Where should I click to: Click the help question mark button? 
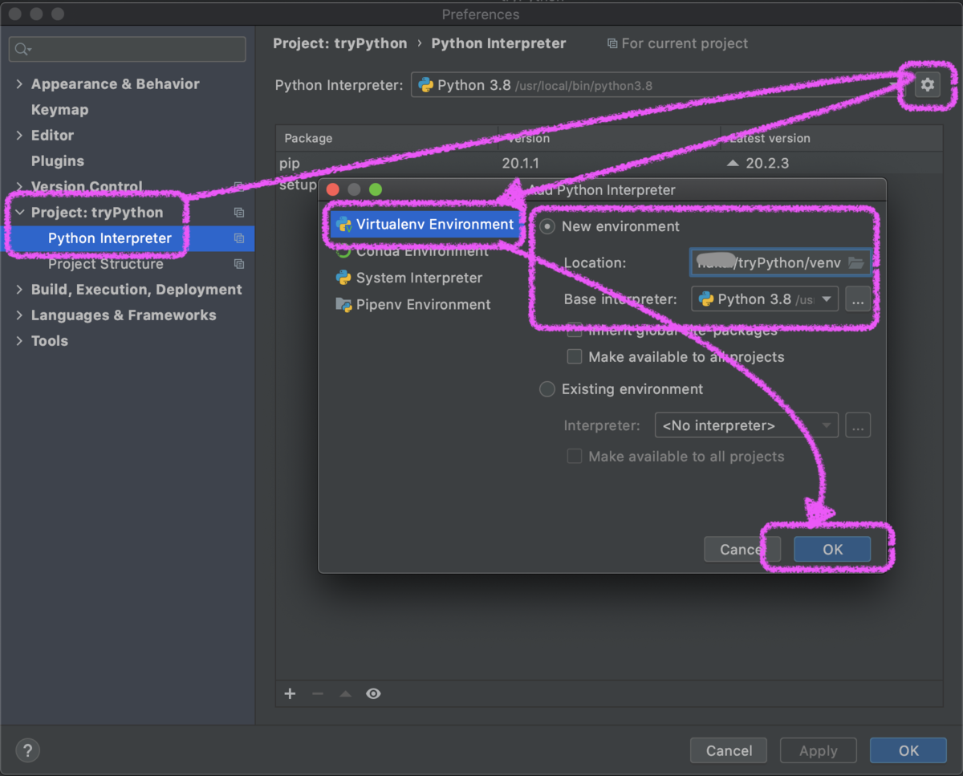tap(28, 751)
